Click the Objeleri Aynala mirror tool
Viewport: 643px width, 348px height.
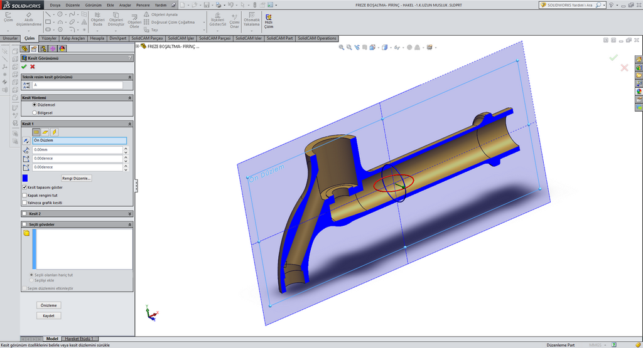pos(160,14)
